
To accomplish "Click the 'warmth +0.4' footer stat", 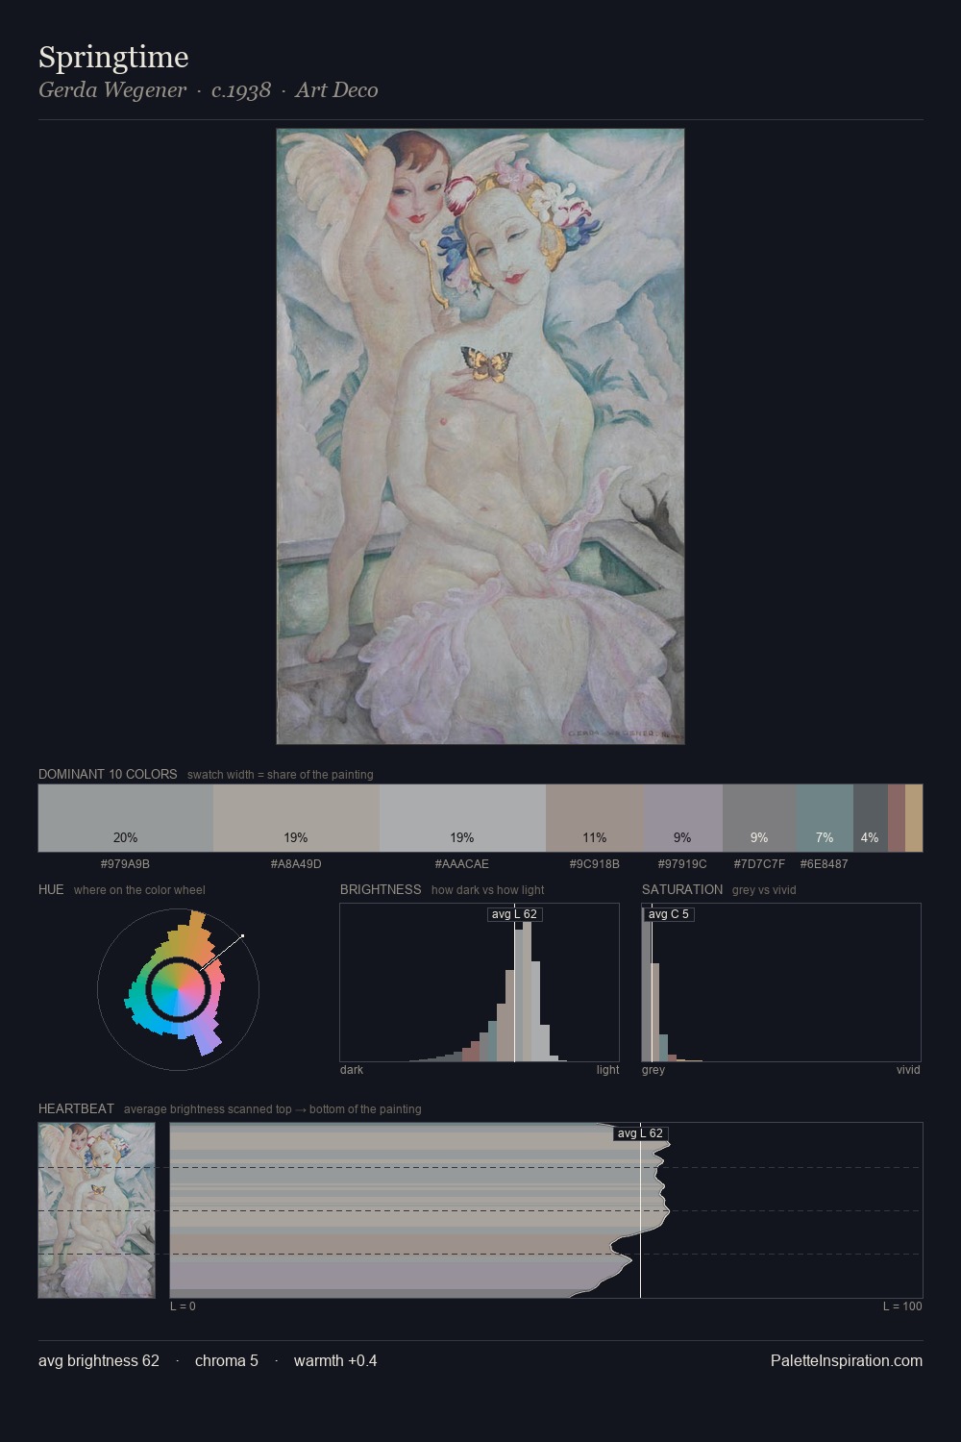I will pos(335,1360).
